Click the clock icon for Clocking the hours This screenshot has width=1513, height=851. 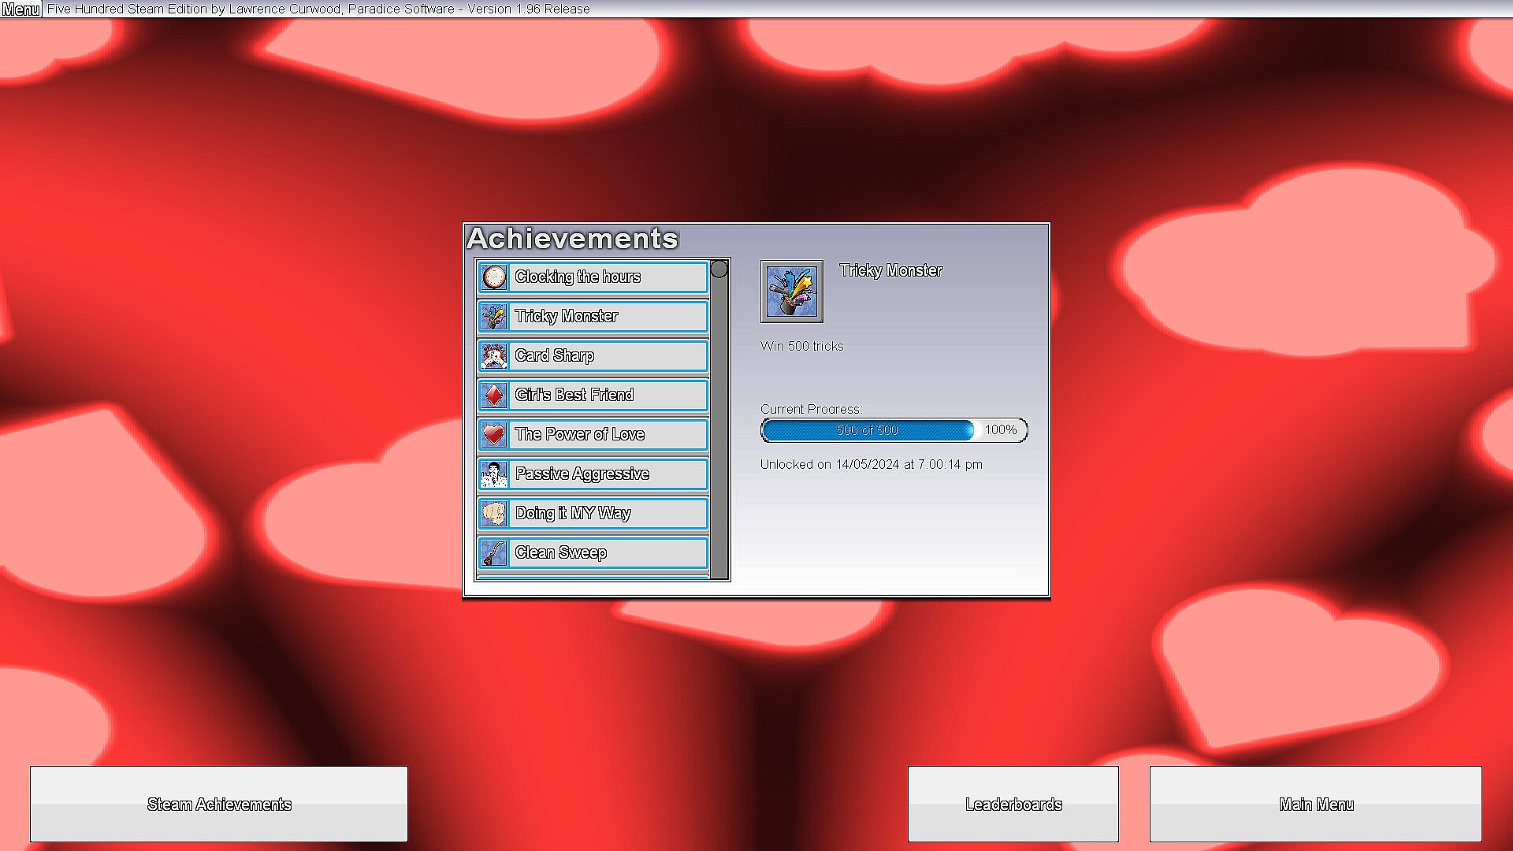(x=494, y=277)
